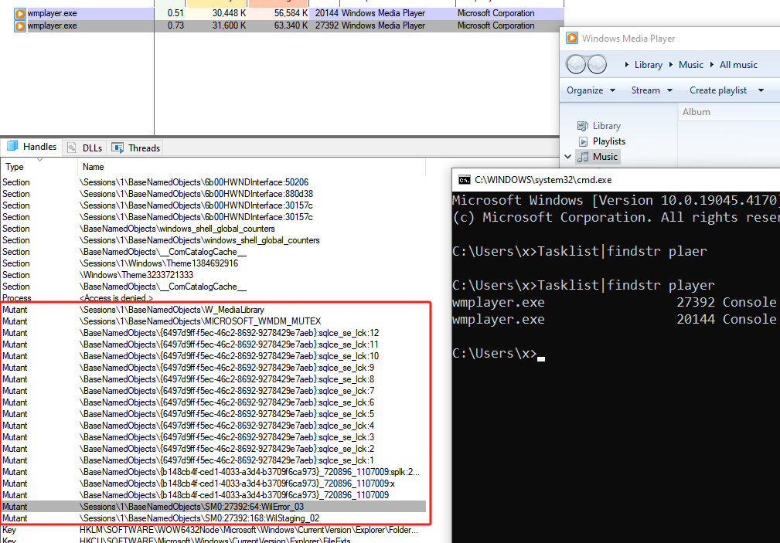This screenshot has height=543, width=780.
Task: Expand arrow before All music breadcrumb
Action: 712,65
